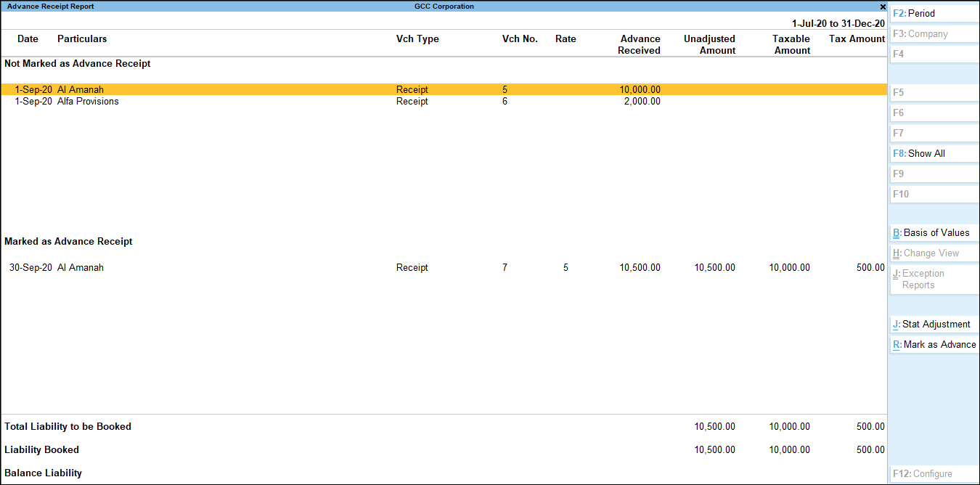Click the Unadjusted Amount column header
This screenshot has width=980, height=485.
click(x=709, y=45)
